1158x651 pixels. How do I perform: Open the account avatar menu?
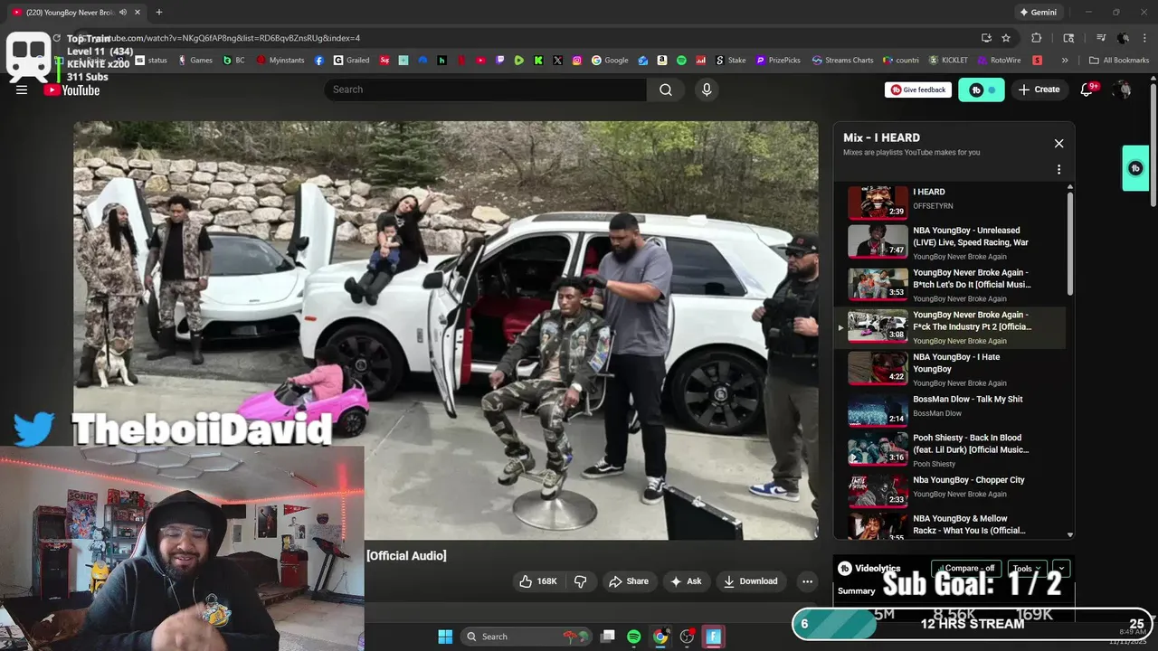click(1123, 90)
